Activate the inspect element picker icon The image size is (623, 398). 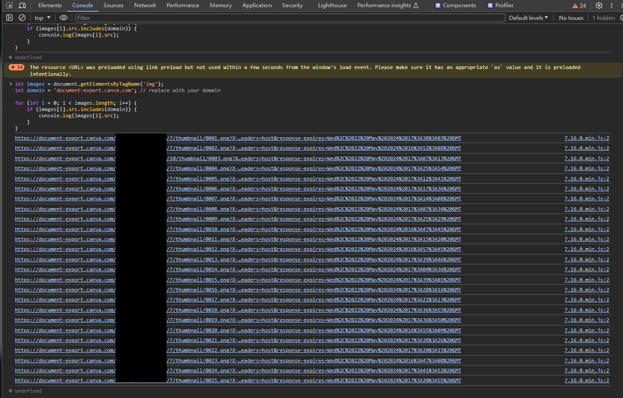pyautogui.click(x=9, y=5)
